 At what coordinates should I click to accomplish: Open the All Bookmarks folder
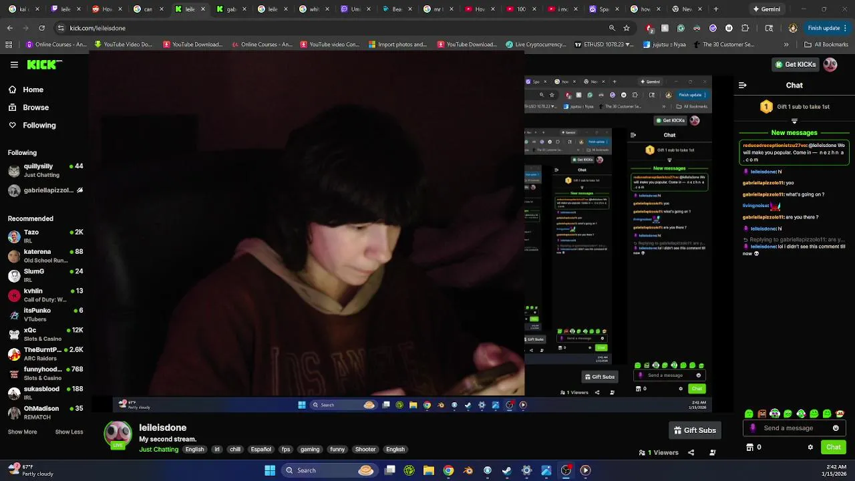tap(826, 45)
